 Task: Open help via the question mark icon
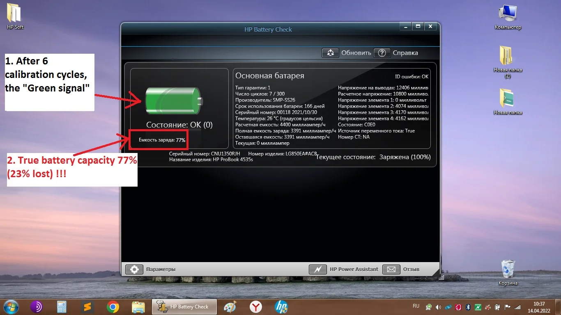382,53
